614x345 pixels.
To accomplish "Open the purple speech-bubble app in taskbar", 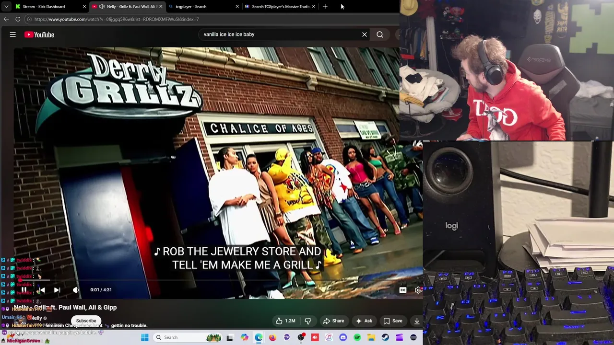I will 287,337.
